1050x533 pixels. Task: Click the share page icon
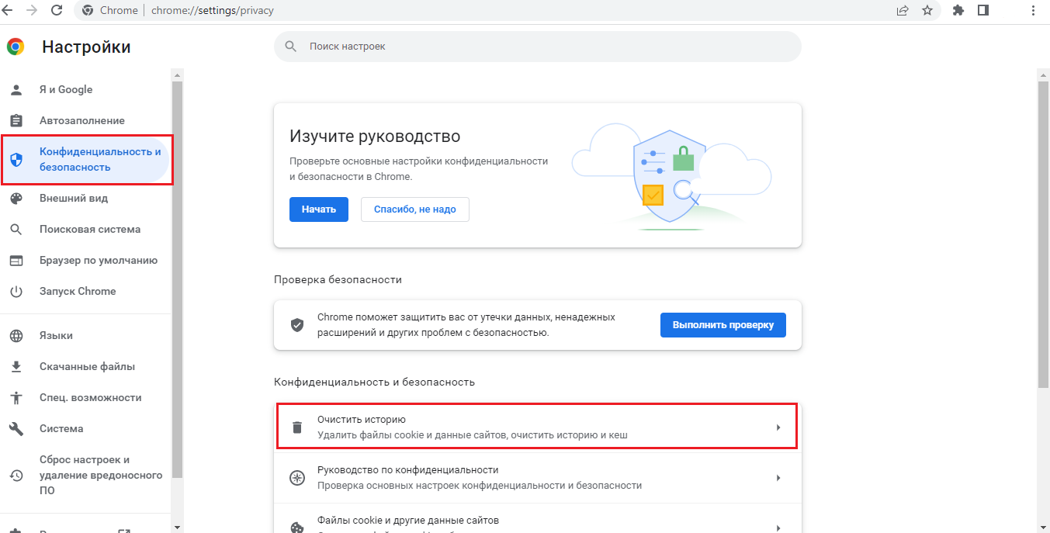coord(903,10)
